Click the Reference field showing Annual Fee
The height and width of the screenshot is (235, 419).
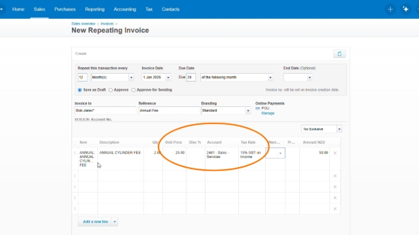(169, 110)
